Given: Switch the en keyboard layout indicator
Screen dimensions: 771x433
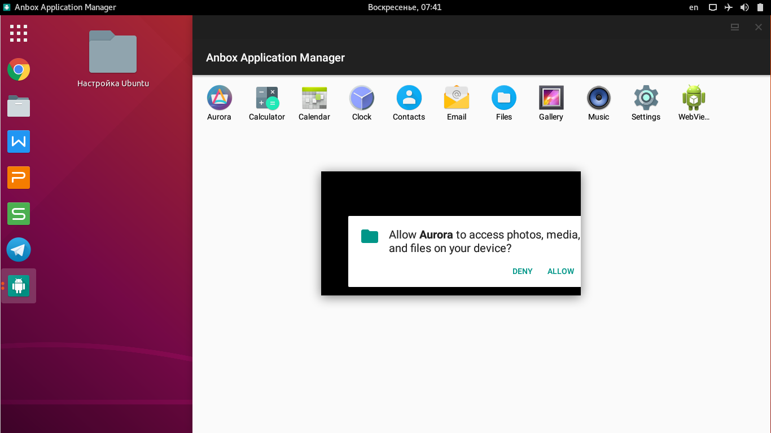Looking at the screenshot, I should tap(694, 7).
